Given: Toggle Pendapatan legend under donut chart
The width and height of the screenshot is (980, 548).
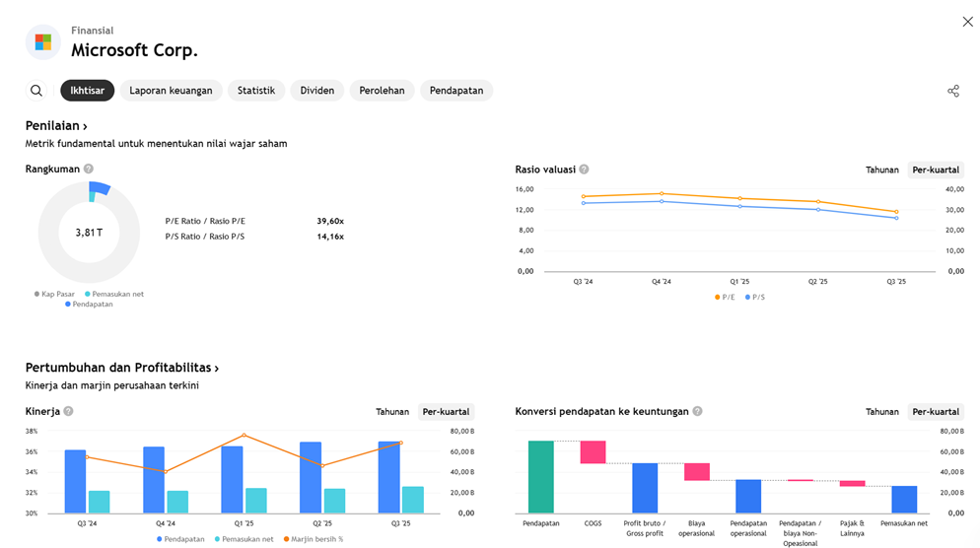Looking at the screenshot, I should (x=90, y=305).
